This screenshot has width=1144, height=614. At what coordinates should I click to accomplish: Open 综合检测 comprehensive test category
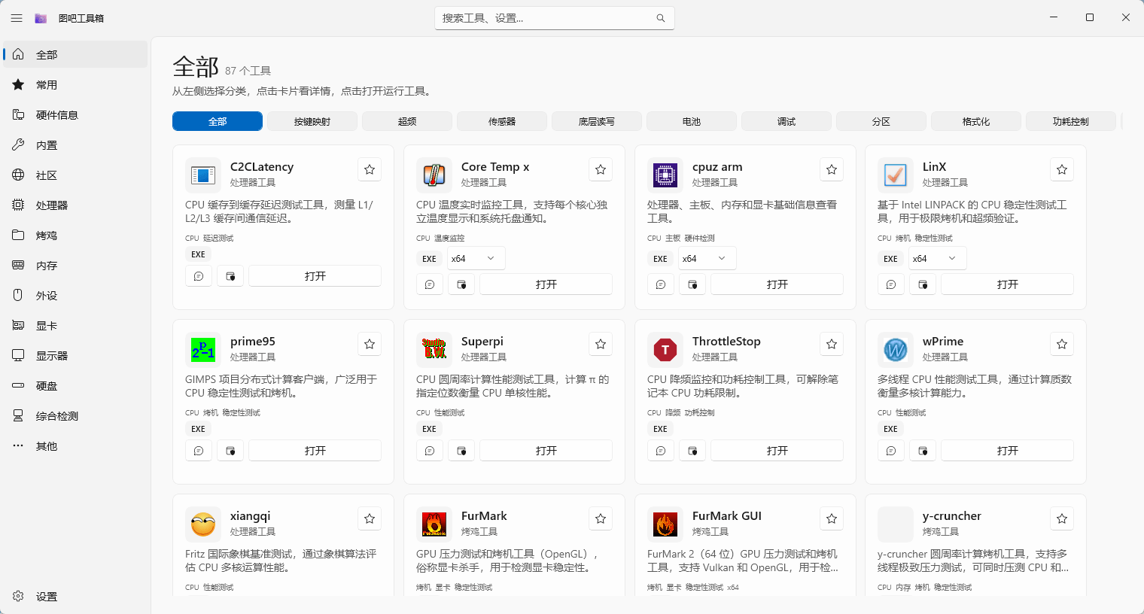[x=75, y=415]
